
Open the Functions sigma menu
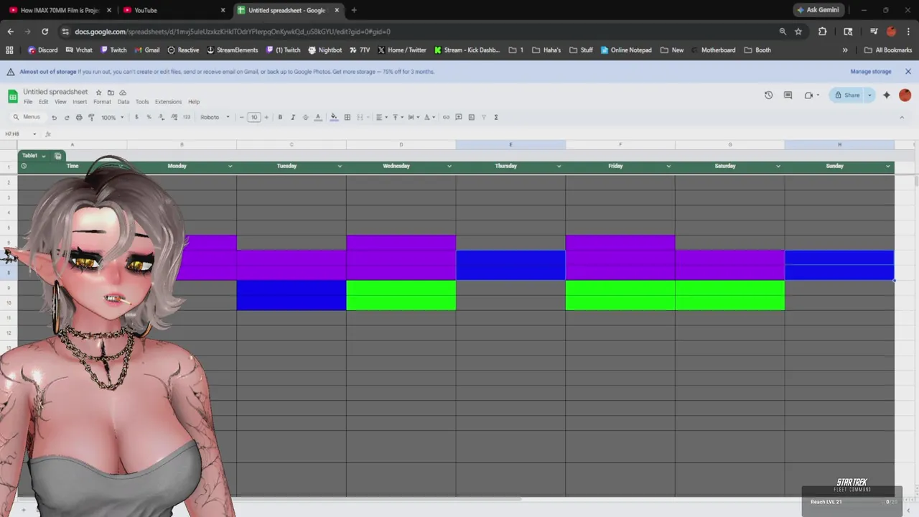[496, 117]
